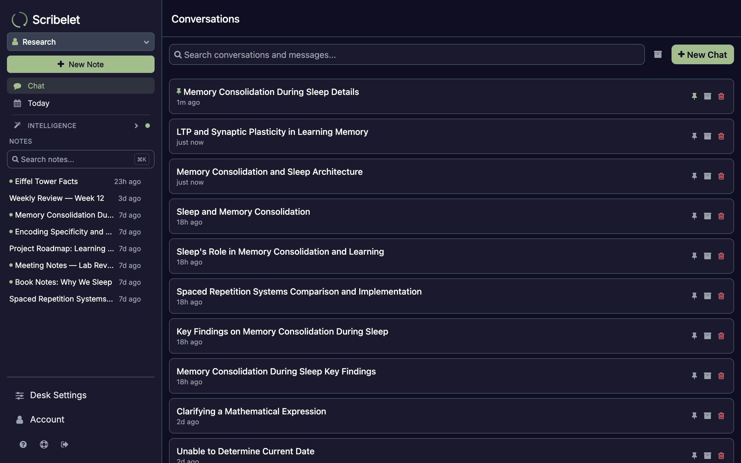This screenshot has width=741, height=463.
Task: Create a New Note
Action: click(x=80, y=64)
